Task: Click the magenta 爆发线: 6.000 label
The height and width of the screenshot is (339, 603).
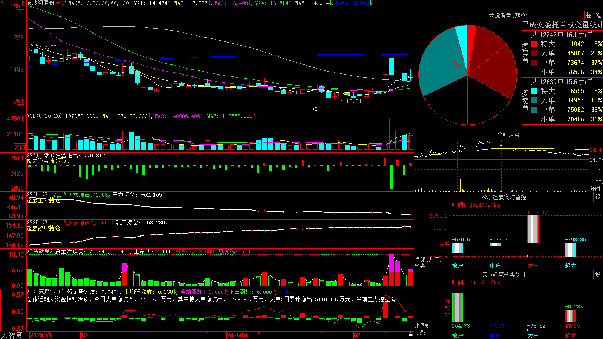Action: pyautogui.click(x=237, y=252)
